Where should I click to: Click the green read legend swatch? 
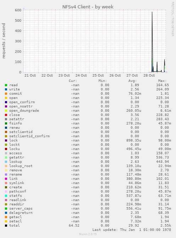(x=6, y=85)
